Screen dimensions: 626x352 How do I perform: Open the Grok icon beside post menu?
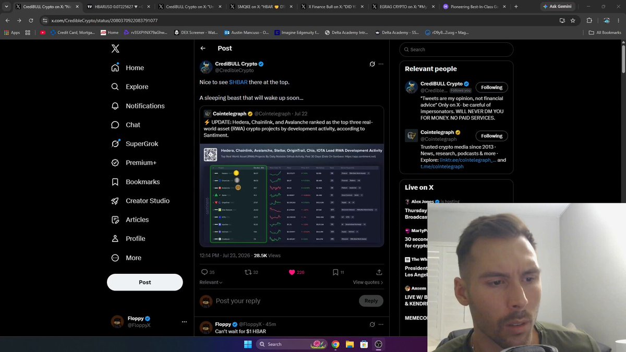pyautogui.click(x=372, y=64)
